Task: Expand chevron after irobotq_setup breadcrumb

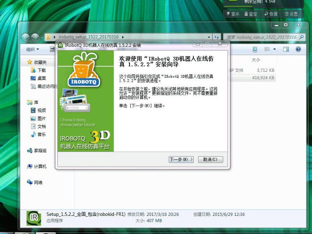Action: (x=123, y=37)
